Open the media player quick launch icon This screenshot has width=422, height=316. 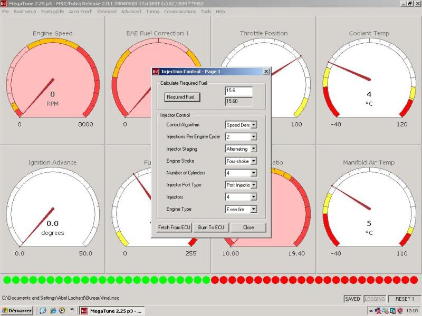click(62, 311)
